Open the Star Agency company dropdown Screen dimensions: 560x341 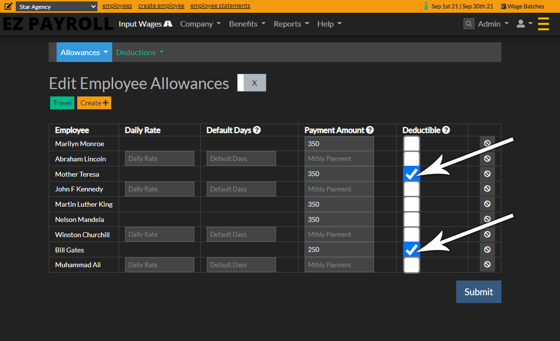pyautogui.click(x=57, y=7)
